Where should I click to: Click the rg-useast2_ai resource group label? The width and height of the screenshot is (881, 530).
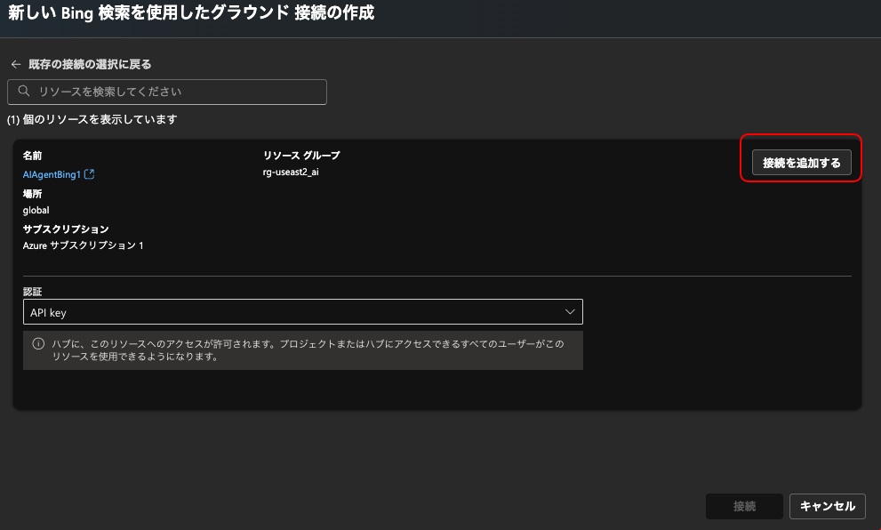point(291,172)
